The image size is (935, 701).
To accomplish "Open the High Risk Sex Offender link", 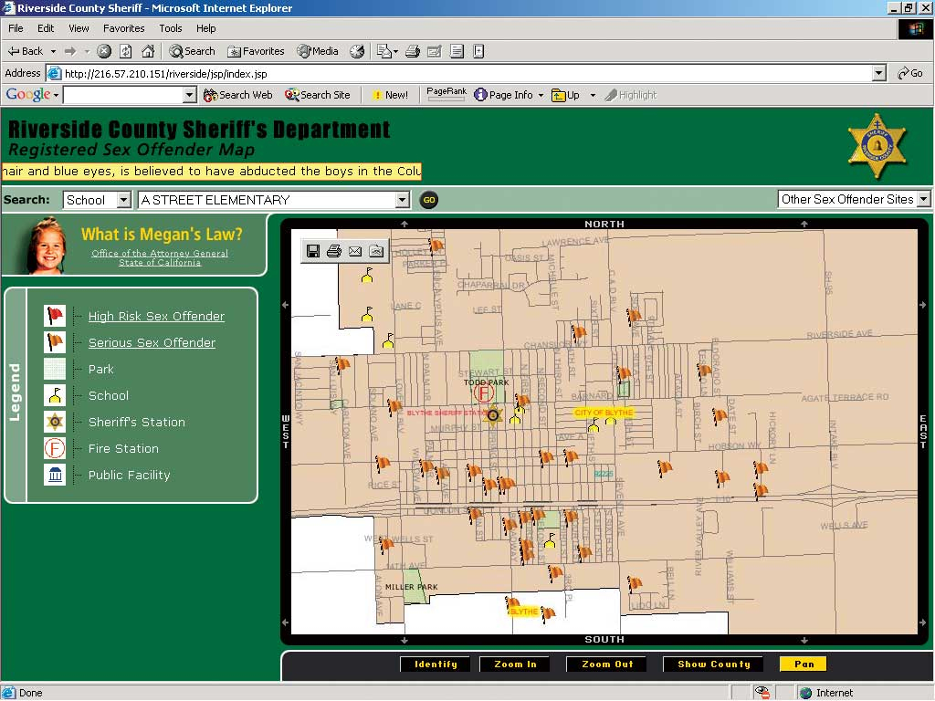I will click(156, 317).
